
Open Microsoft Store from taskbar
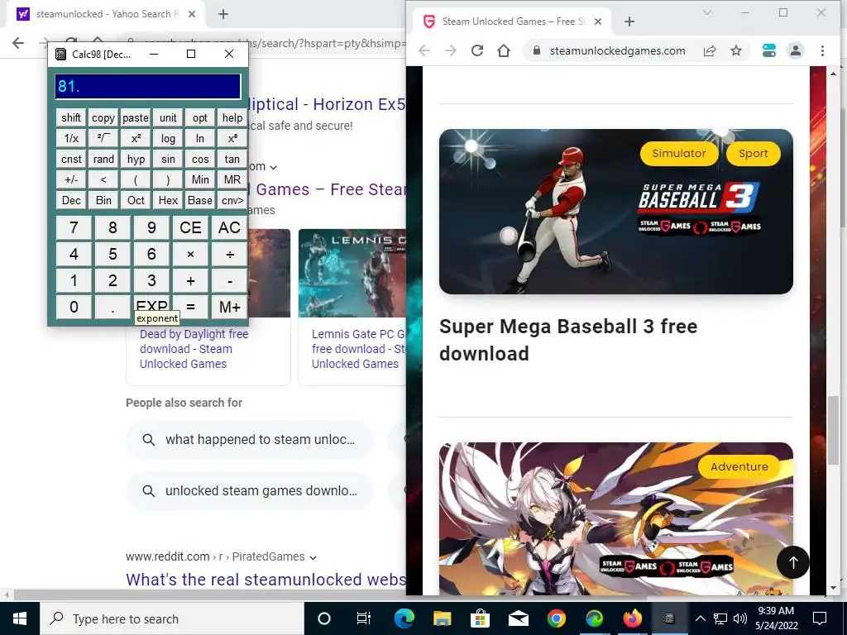pos(480,618)
